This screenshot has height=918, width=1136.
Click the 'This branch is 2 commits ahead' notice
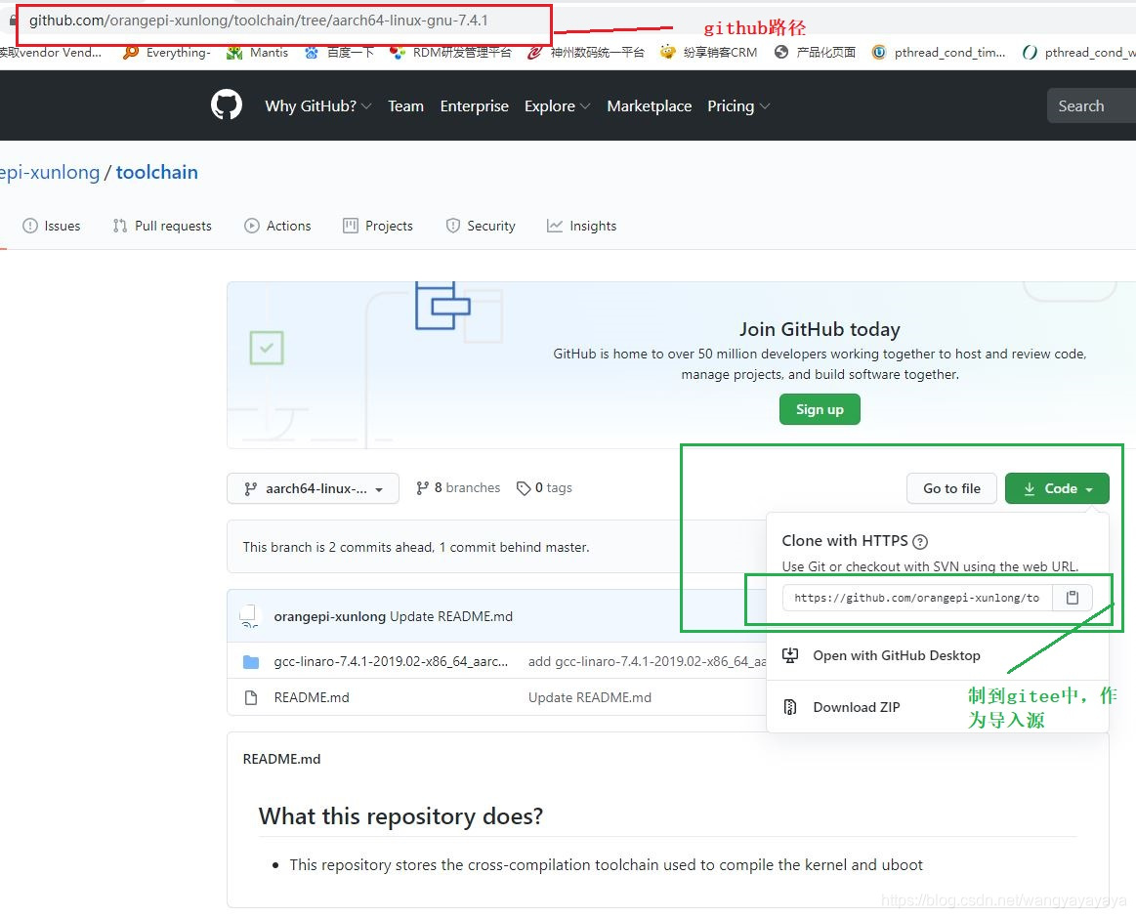(x=416, y=547)
